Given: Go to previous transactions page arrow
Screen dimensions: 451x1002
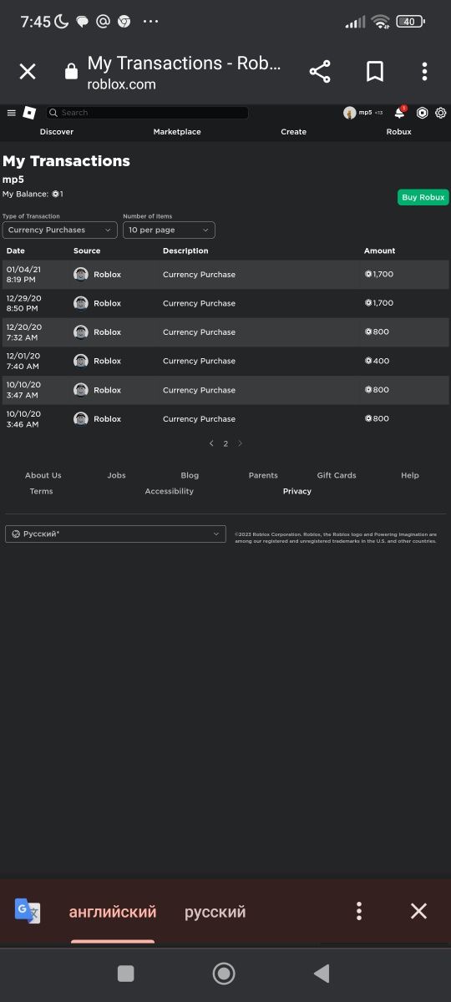Looking at the screenshot, I should (211, 443).
